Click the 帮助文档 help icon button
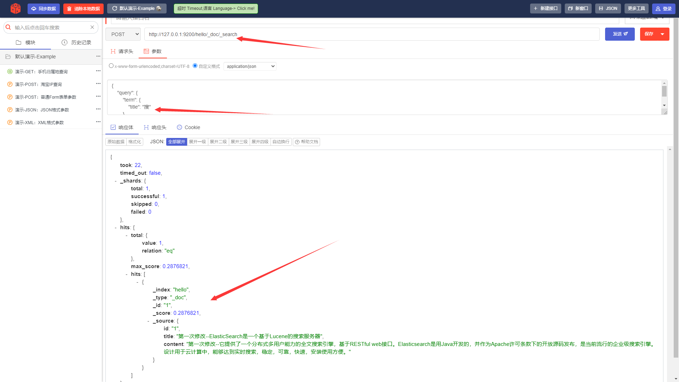Image resolution: width=679 pixels, height=382 pixels. pyautogui.click(x=307, y=142)
